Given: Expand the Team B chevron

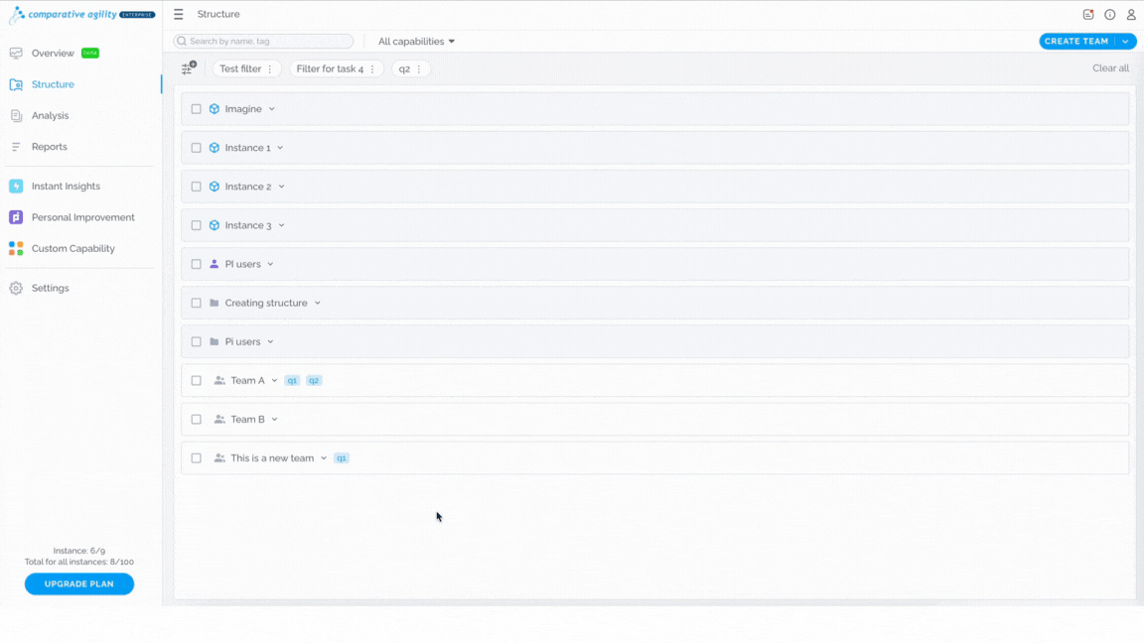Looking at the screenshot, I should point(274,419).
